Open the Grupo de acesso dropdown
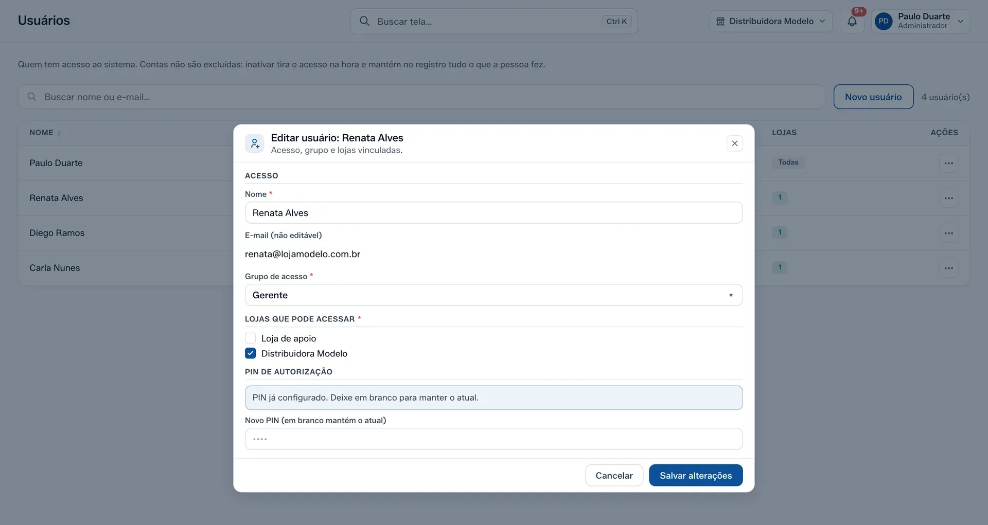This screenshot has height=525, width=988. tap(493, 295)
